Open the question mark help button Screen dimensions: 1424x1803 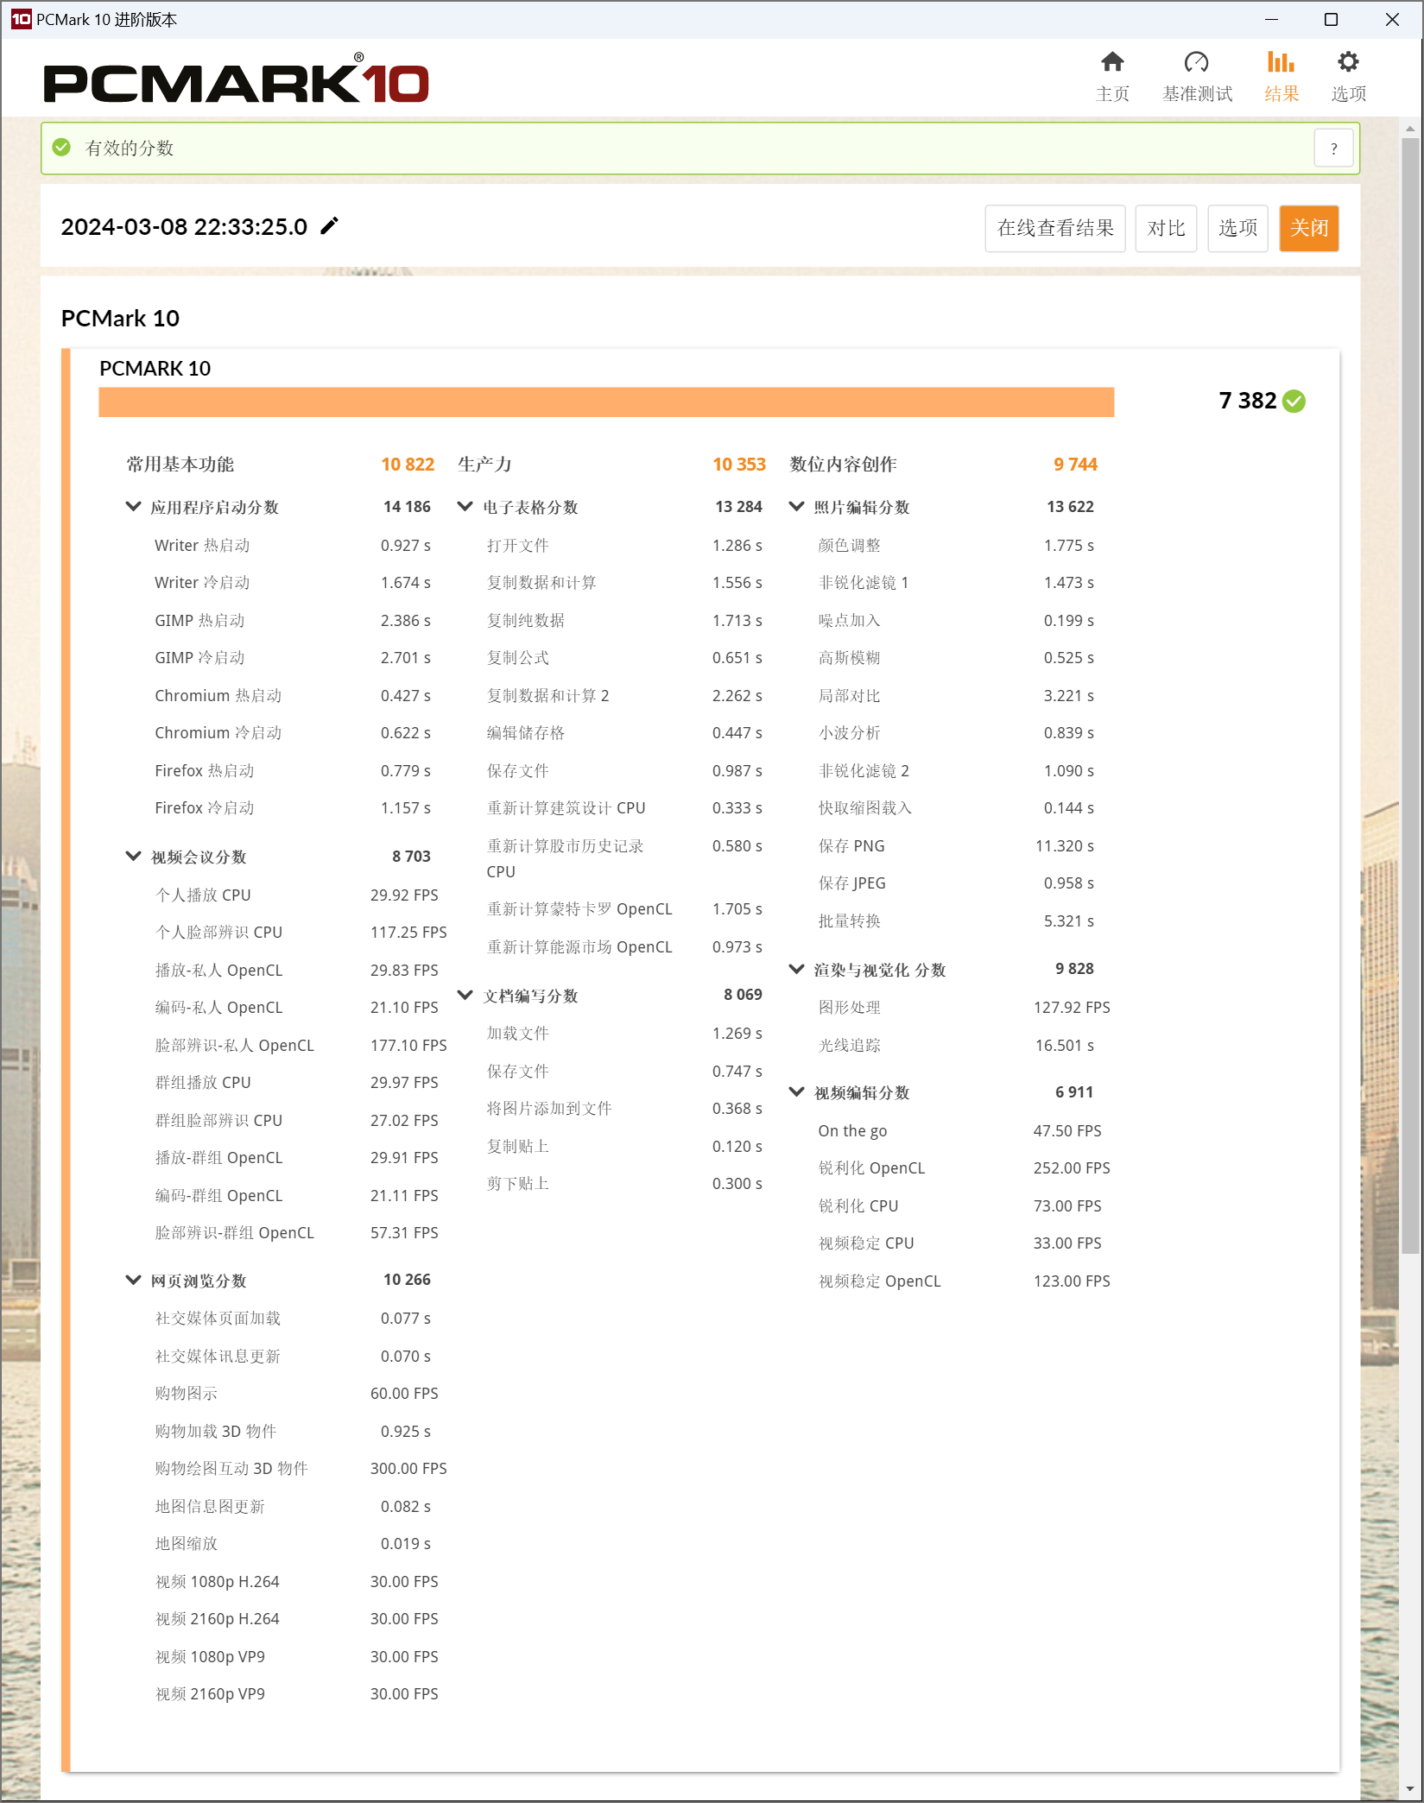point(1333,149)
